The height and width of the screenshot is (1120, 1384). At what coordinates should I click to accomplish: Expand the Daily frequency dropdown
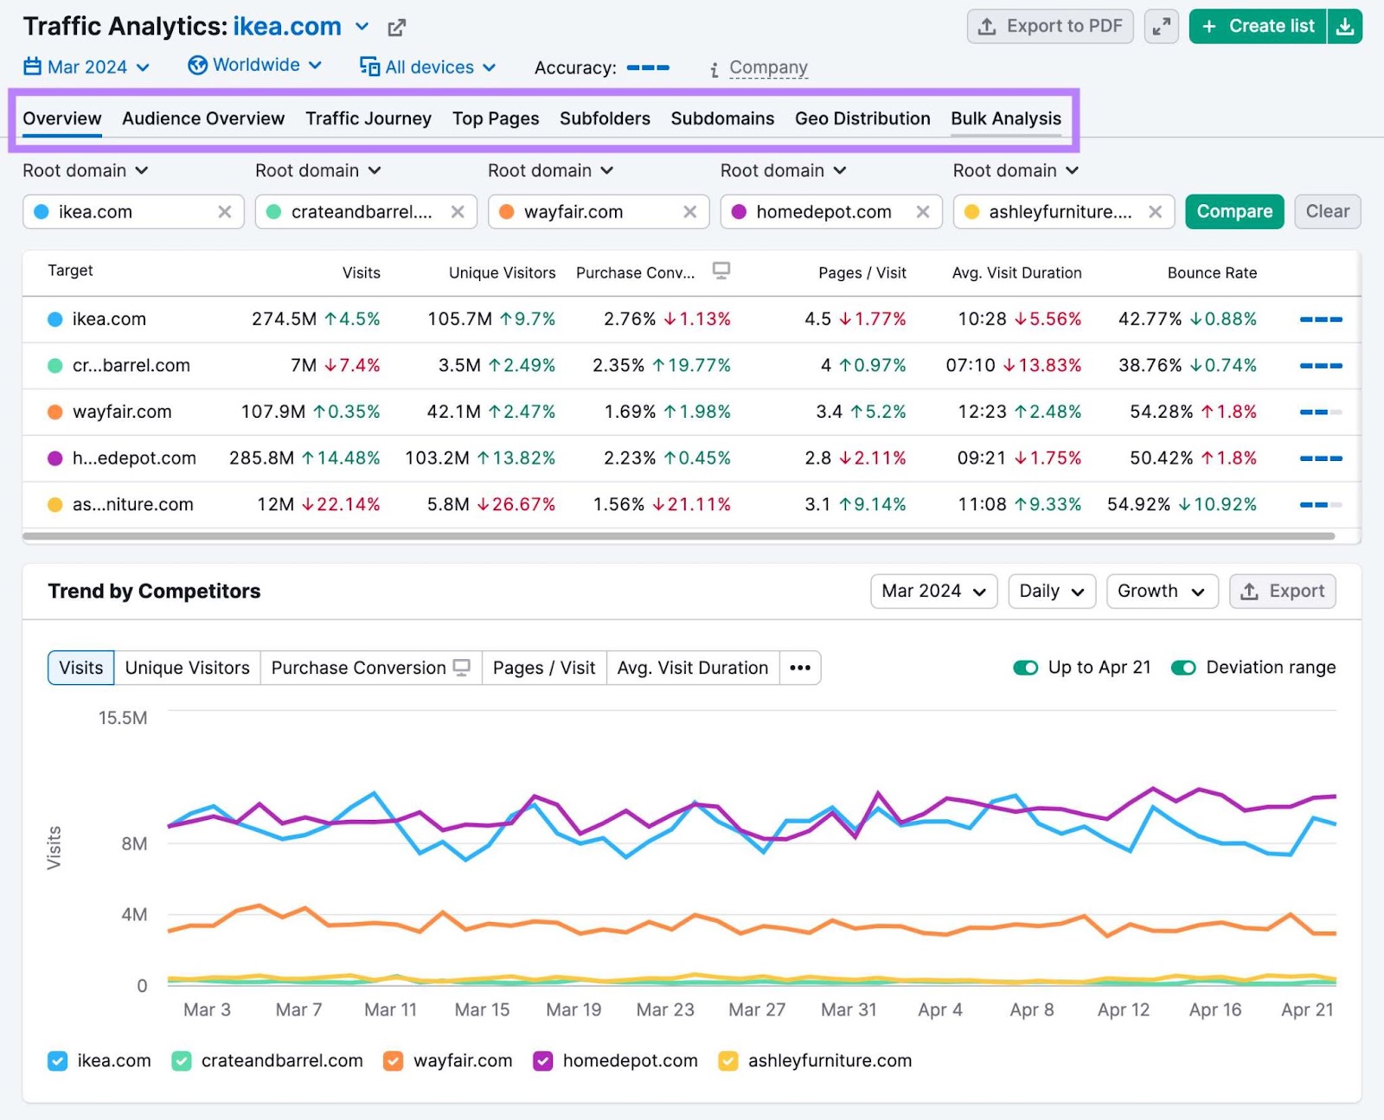pyautogui.click(x=1051, y=592)
